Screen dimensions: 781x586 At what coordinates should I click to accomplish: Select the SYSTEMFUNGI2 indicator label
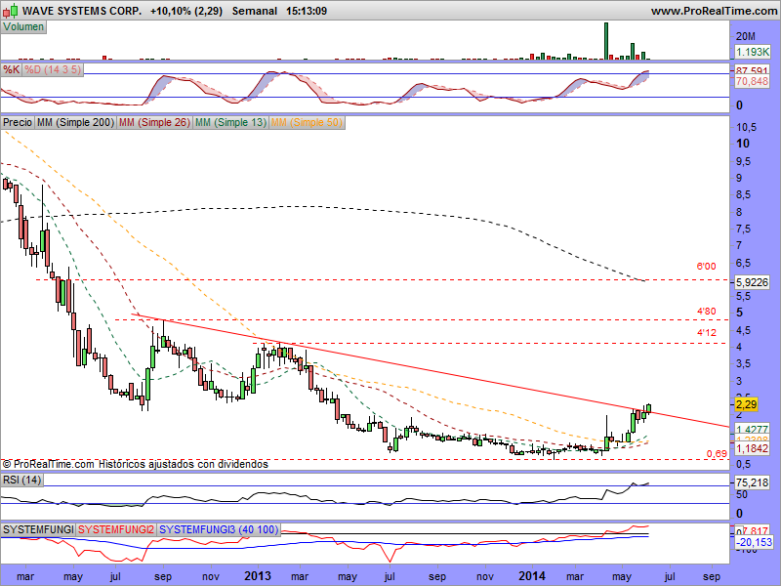[116, 529]
